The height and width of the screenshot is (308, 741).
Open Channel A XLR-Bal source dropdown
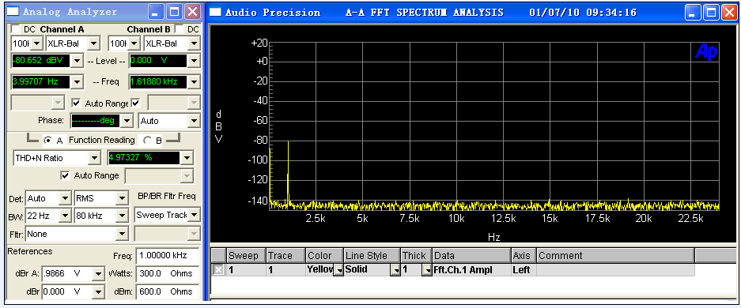pyautogui.click(x=93, y=44)
